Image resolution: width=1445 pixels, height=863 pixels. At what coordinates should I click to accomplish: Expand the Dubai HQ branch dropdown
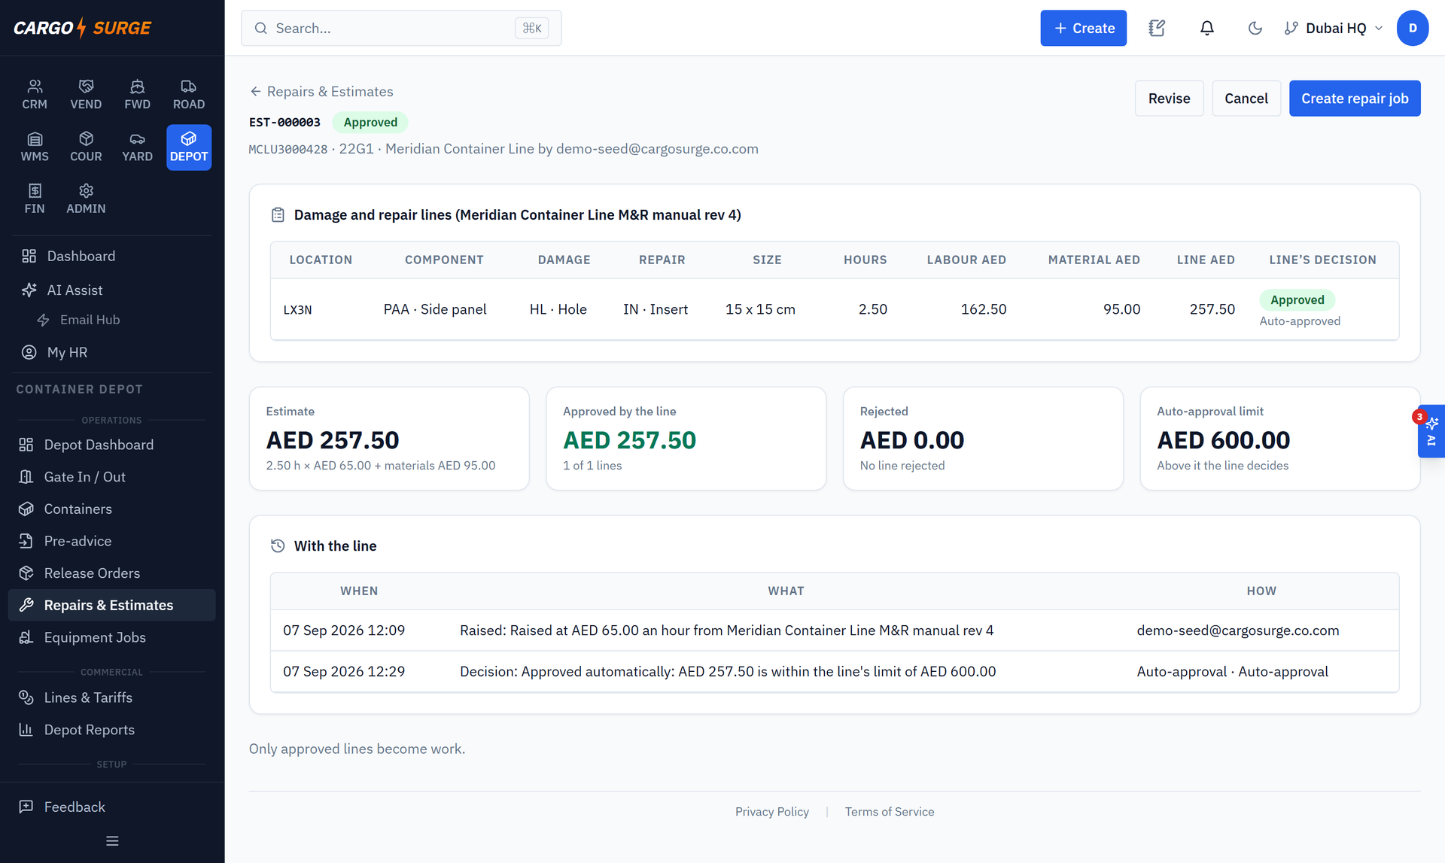click(x=1334, y=28)
